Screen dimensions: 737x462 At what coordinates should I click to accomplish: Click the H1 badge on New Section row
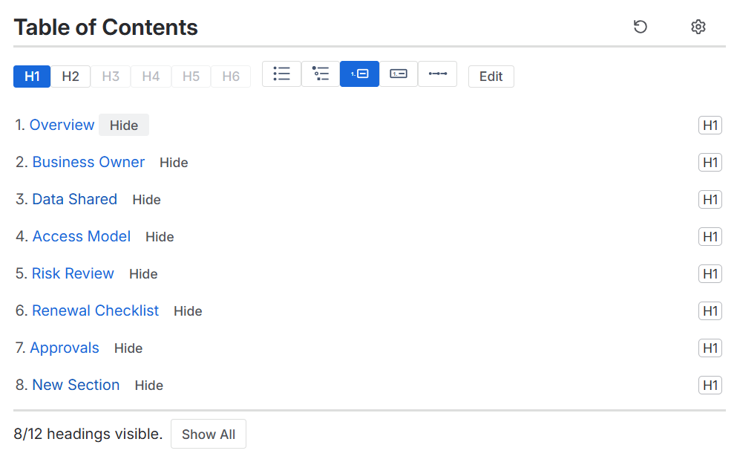click(x=710, y=385)
